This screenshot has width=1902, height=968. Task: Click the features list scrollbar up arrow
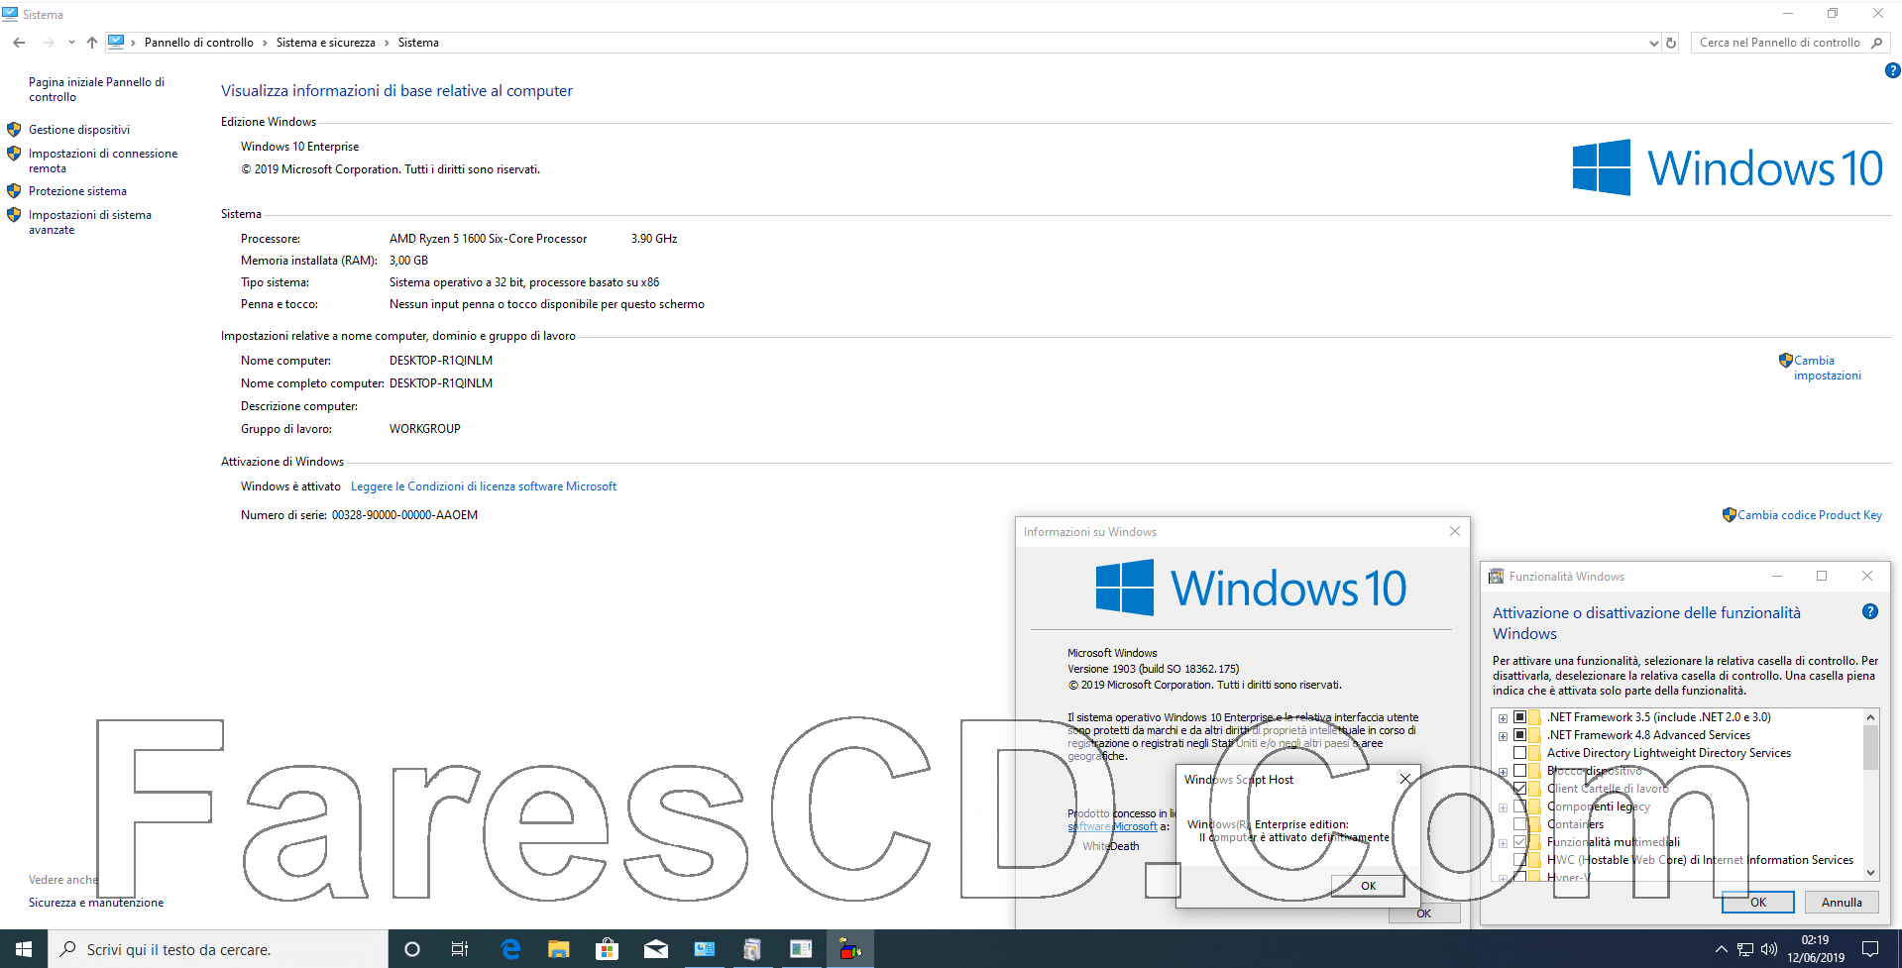pos(1870,717)
